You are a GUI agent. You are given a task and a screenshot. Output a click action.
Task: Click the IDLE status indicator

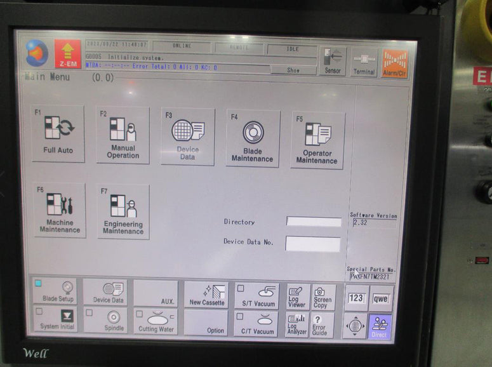pos(293,50)
